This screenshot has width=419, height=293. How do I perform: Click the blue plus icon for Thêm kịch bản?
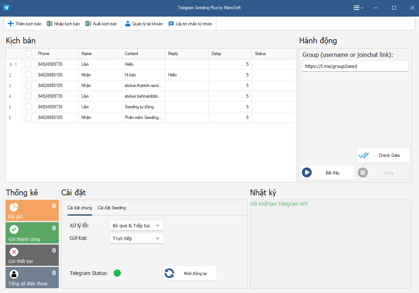(10, 24)
